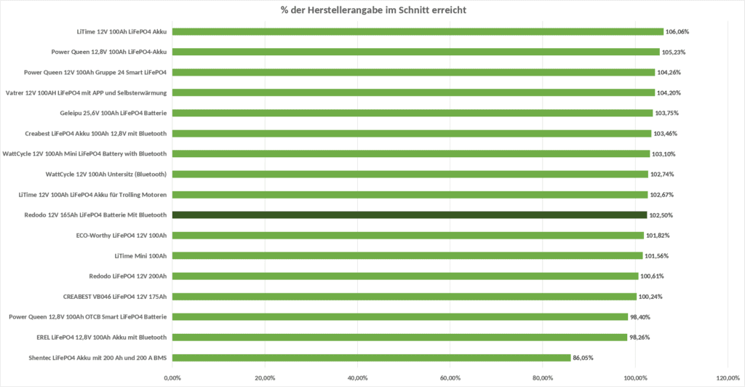Screen dimensions: 745x387
Task: Click the CREABEST VB046 175Ah bar
Action: (x=404, y=296)
